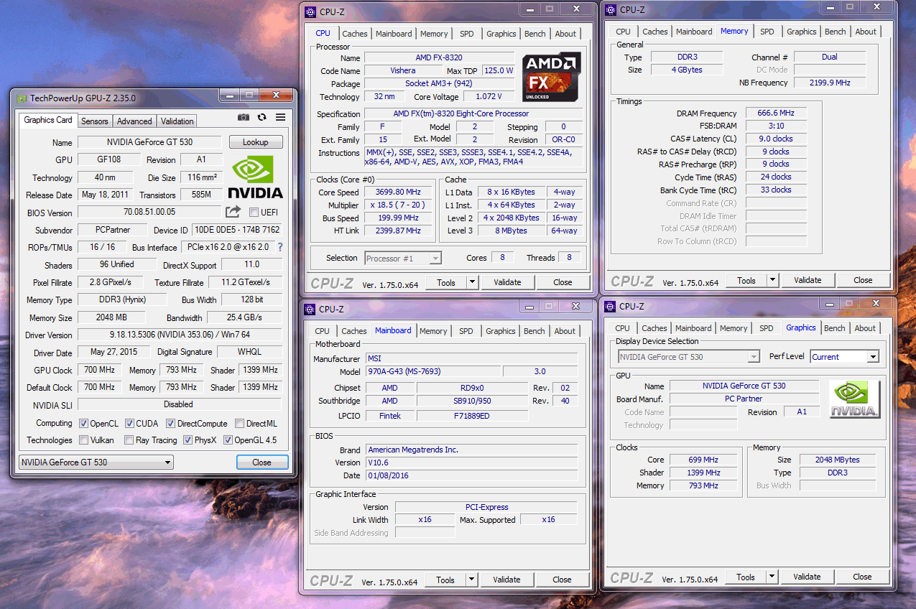Switch to Sensors tab in GPU-Z

[x=95, y=121]
